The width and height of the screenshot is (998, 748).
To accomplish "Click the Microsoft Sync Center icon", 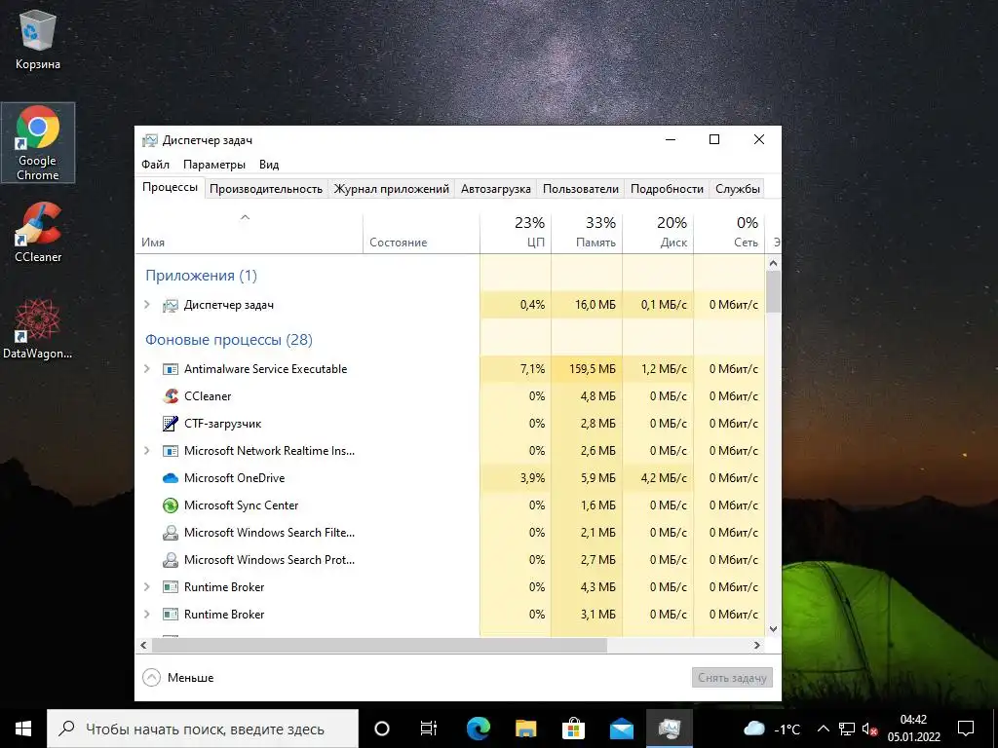I will pos(171,505).
